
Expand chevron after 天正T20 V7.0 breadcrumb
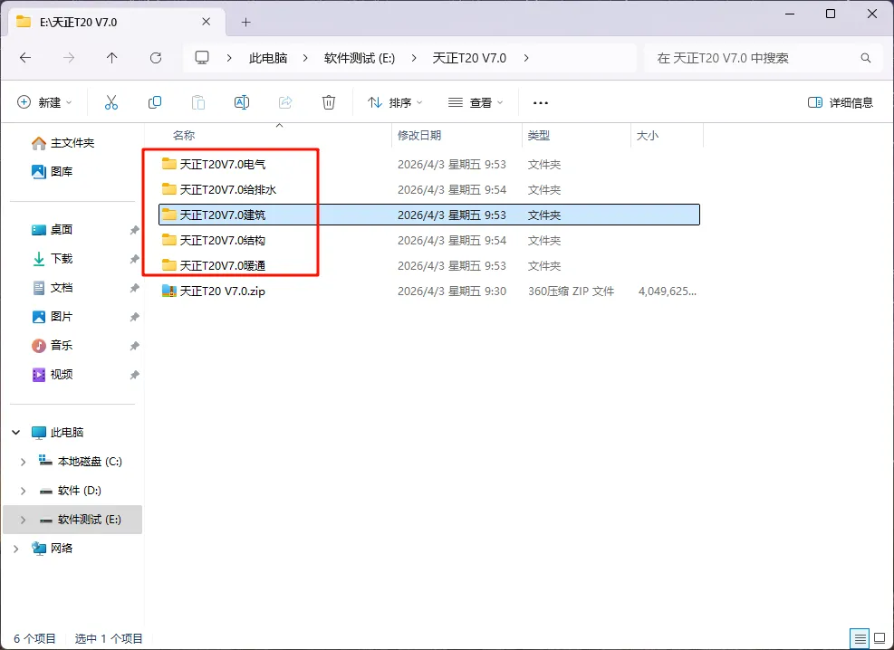525,58
